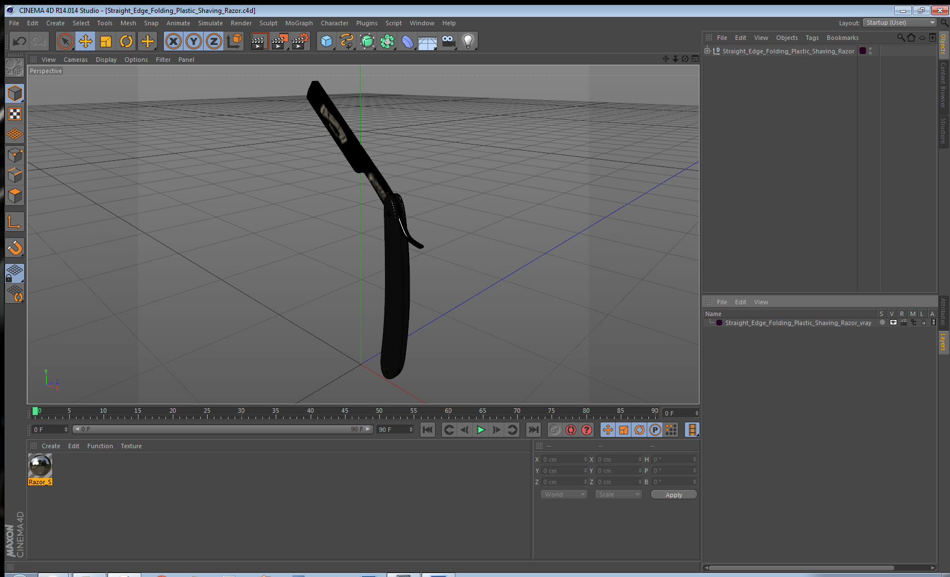Open the File menu
Screen dimensions: 950x577
[14, 23]
